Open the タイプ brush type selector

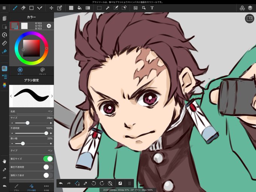coord(31,151)
